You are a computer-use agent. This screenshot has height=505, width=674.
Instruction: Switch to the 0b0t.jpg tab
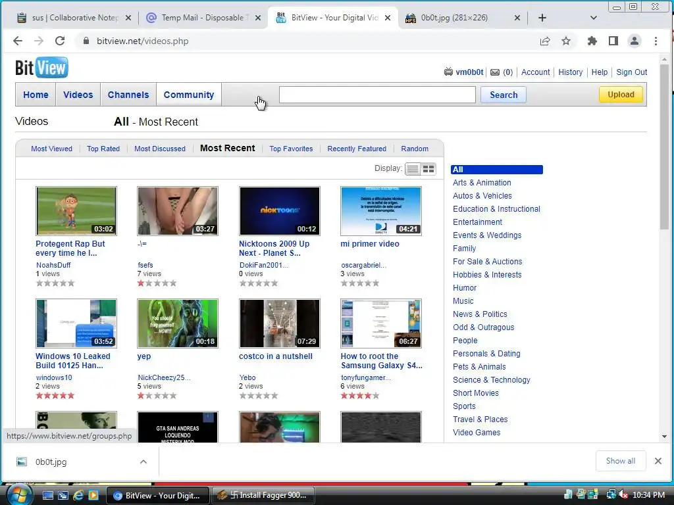(463, 18)
